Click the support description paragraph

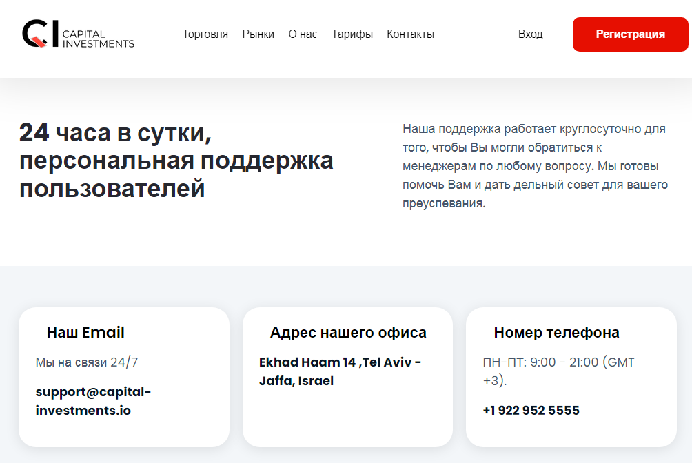pyautogui.click(x=535, y=165)
